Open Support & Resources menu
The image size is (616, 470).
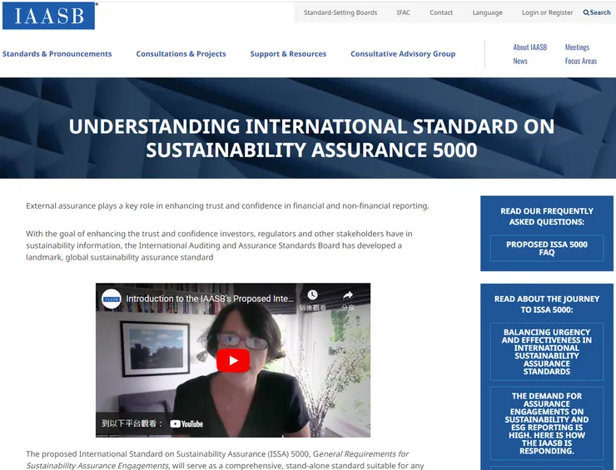[288, 54]
